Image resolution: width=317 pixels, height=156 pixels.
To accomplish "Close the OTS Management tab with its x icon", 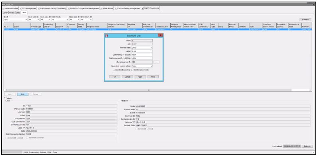I will [21, 8].
